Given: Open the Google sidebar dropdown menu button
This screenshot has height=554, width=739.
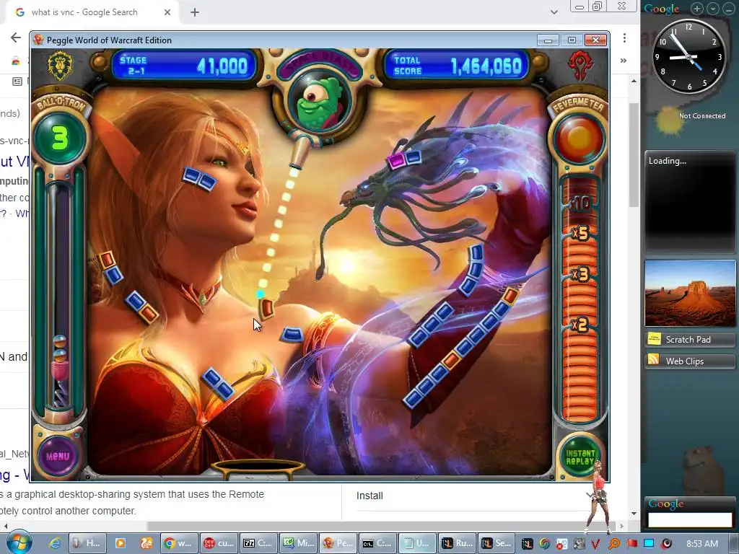Looking at the screenshot, I should [x=713, y=9].
